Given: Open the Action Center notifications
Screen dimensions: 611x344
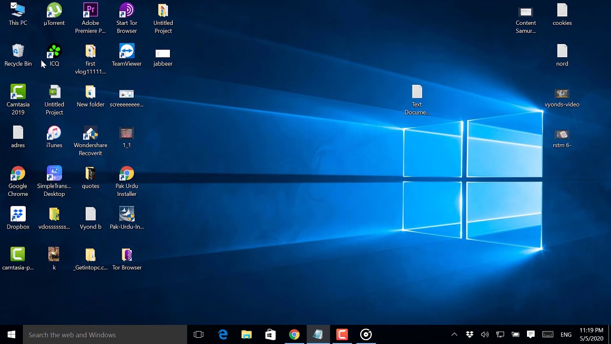Looking at the screenshot, I should pos(530,334).
